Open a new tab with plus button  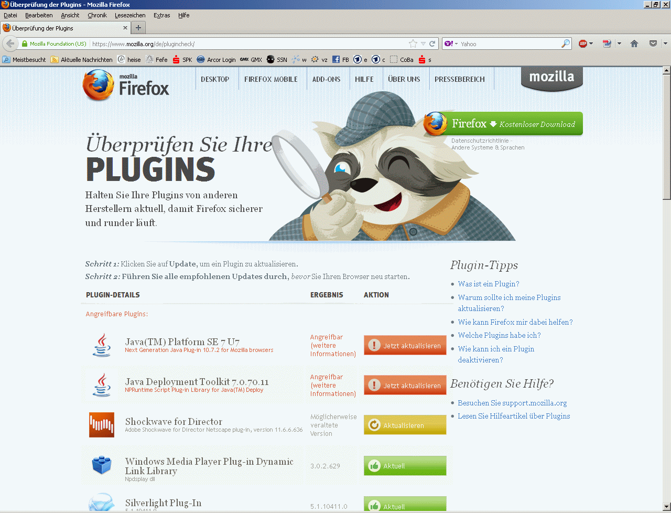click(138, 28)
